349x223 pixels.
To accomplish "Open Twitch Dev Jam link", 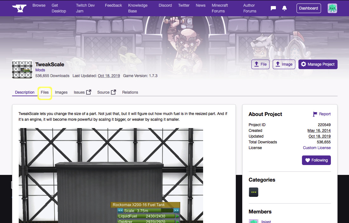I will pyautogui.click(x=85, y=8).
